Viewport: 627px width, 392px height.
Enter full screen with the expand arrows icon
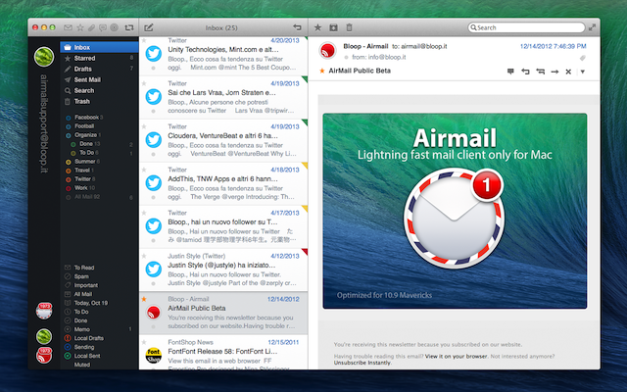click(x=592, y=27)
